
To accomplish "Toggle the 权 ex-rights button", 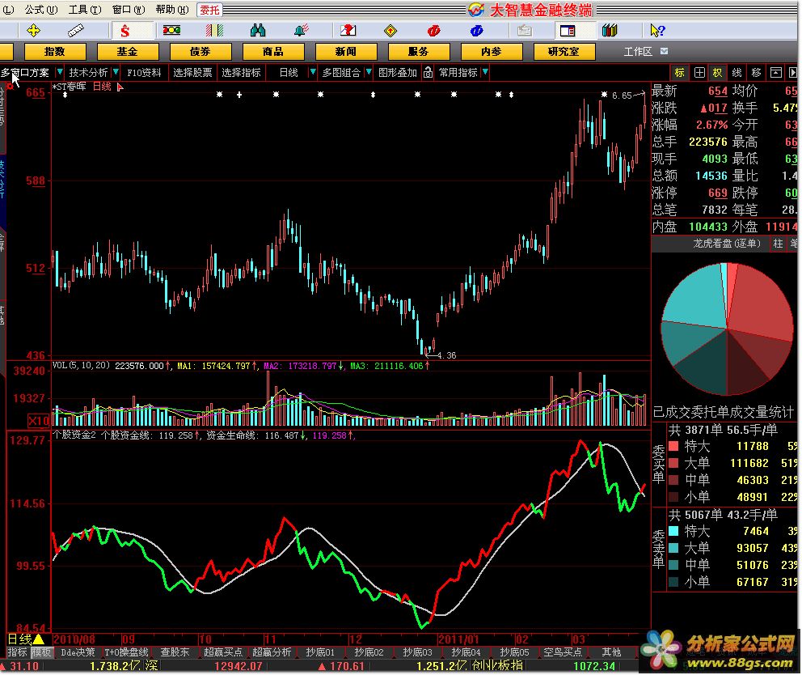I will pos(718,73).
